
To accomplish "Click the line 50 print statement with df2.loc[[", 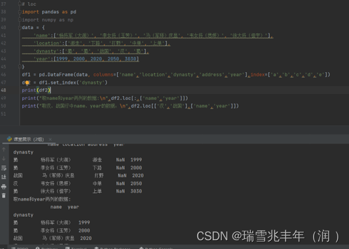I will click(x=130, y=106).
